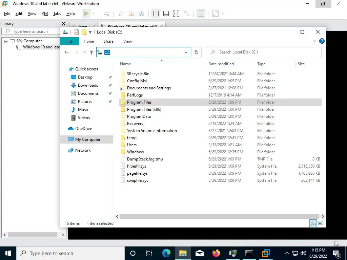347x260 pixels.
Task: Toggle the VMware library sidebar view
Action: click(156, 14)
